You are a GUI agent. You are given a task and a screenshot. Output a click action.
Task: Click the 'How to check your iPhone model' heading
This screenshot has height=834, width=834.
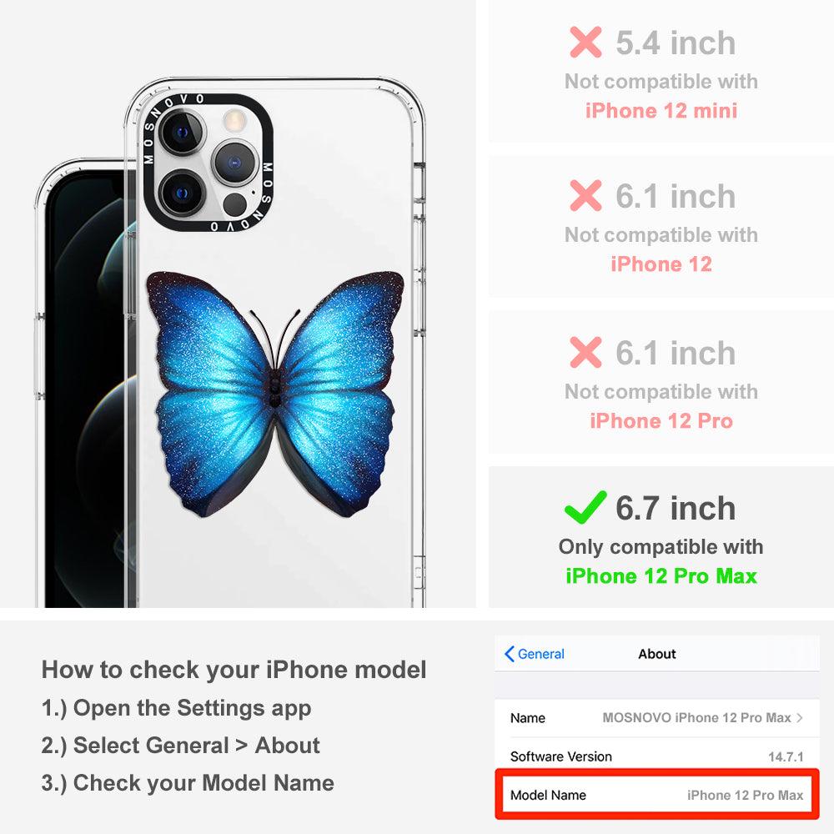(234, 669)
